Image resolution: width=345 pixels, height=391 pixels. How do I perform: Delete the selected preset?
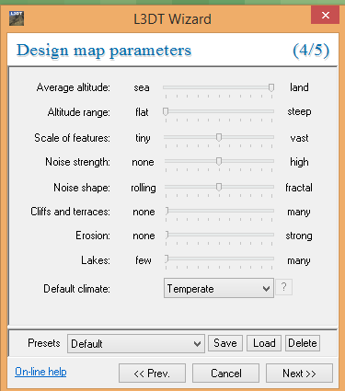[303, 343]
